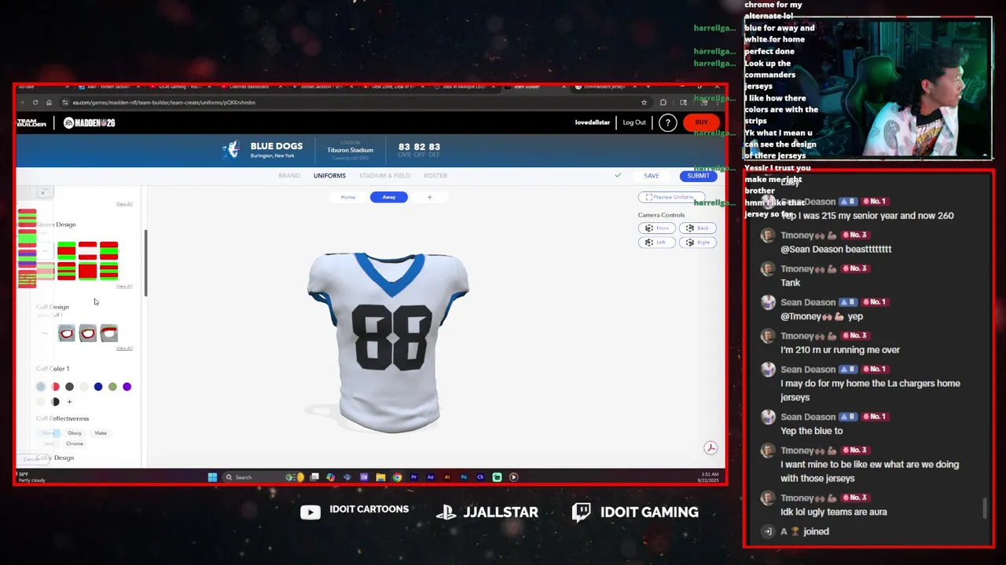Viewport: 1006px width, 565px height.
Task: Launch Character Animator from taskbar
Action: pos(480,477)
